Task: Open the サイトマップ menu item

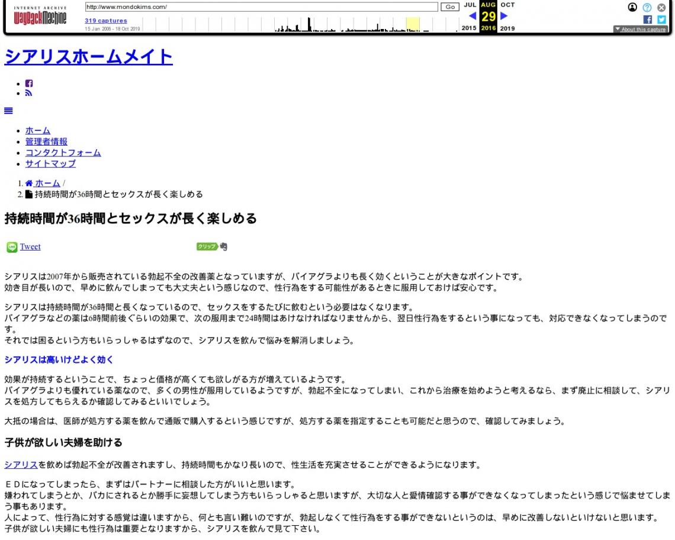Action: [50, 164]
